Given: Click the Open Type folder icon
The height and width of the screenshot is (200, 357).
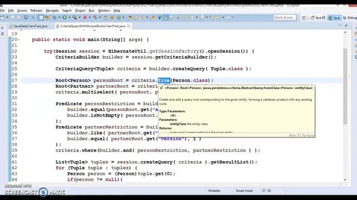Looking at the screenshot, I should tap(129, 17).
